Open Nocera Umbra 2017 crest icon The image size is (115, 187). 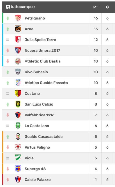[18, 50]
